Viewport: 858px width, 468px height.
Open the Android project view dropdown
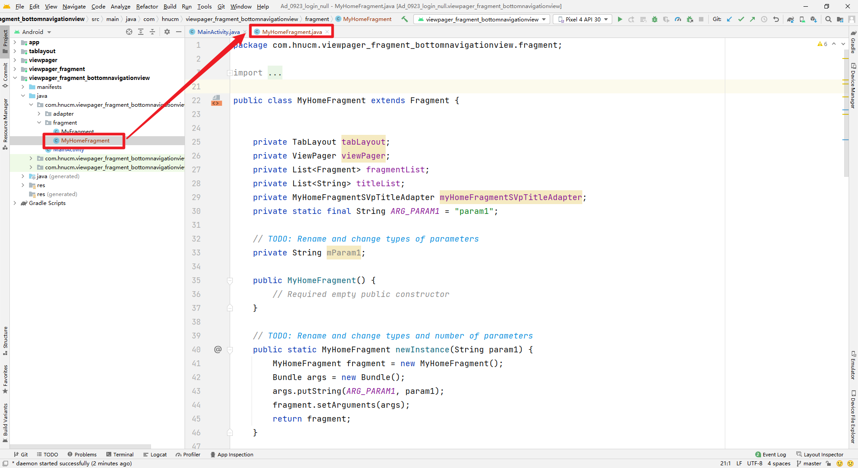(33, 32)
